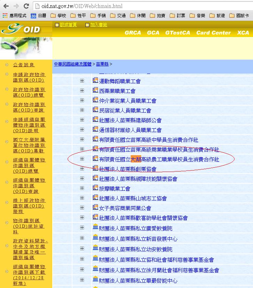Click the 設成首頁 link
This screenshot has height=288, width=253.
[x=68, y=25]
